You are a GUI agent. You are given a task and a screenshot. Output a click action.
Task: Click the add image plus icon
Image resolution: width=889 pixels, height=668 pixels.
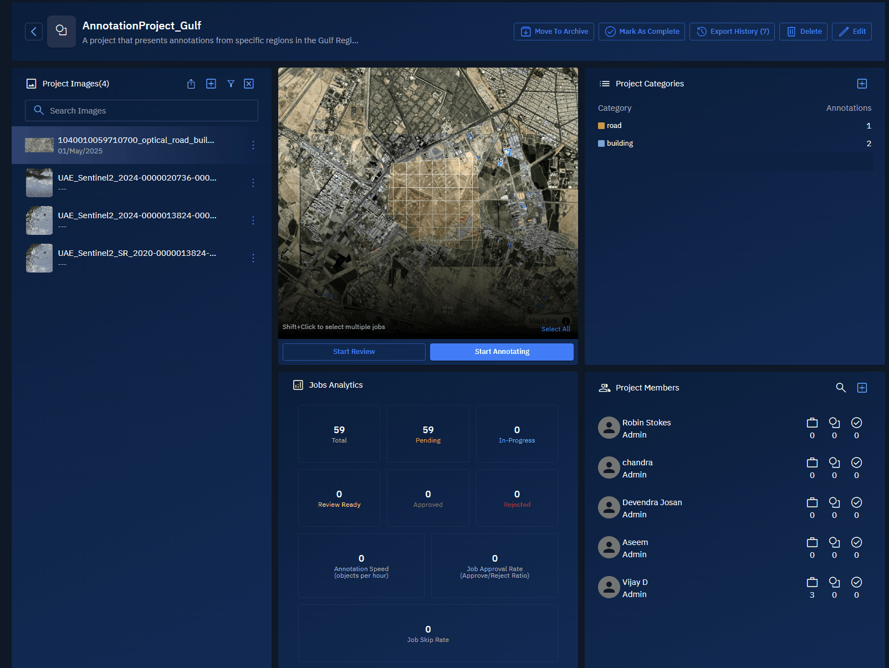pyautogui.click(x=211, y=84)
